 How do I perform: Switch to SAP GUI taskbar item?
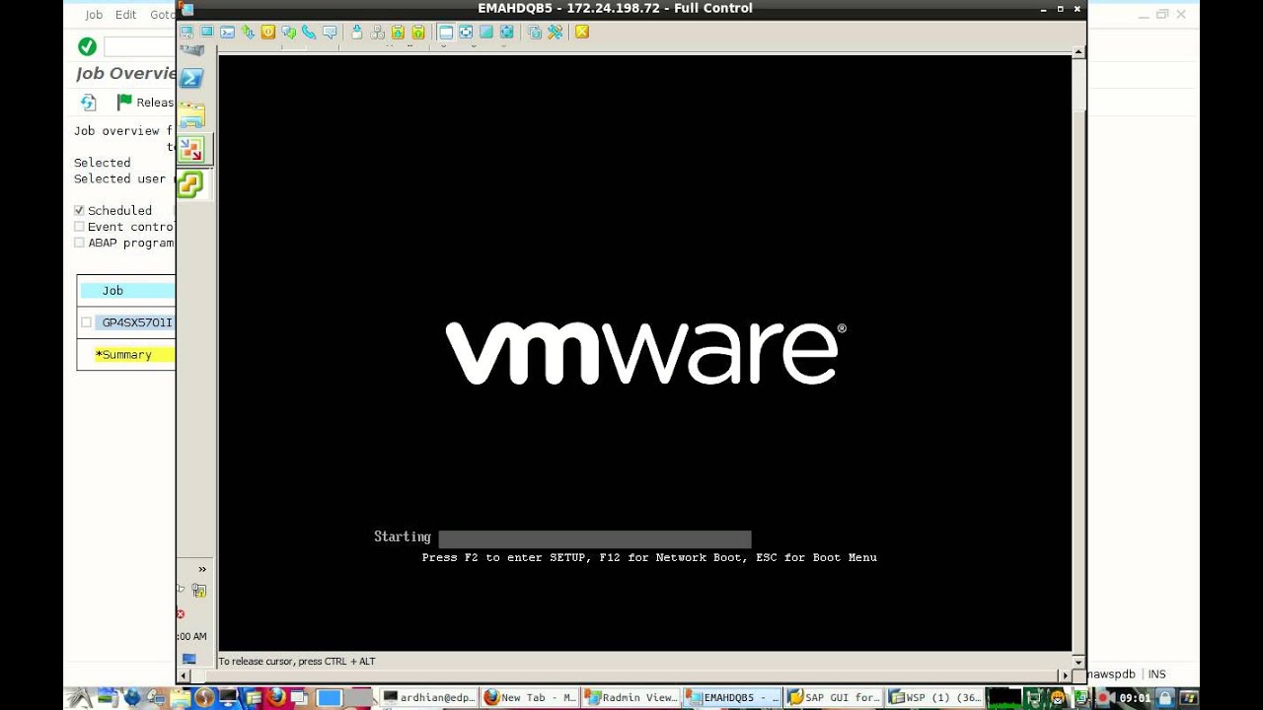(x=833, y=697)
